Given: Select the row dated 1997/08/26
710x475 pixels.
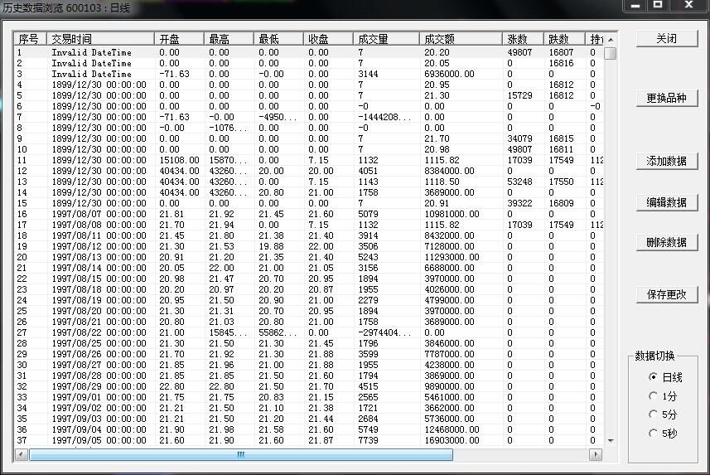Looking at the screenshot, I should 309,355.
